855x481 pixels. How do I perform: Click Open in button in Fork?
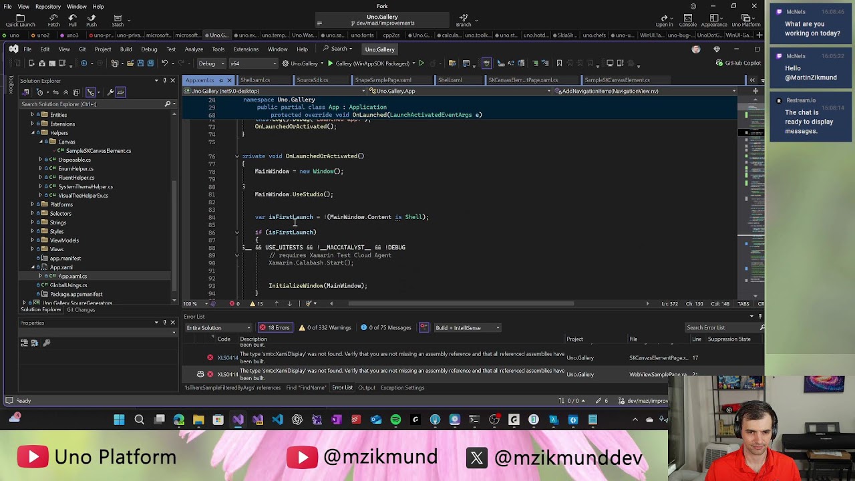click(x=664, y=20)
